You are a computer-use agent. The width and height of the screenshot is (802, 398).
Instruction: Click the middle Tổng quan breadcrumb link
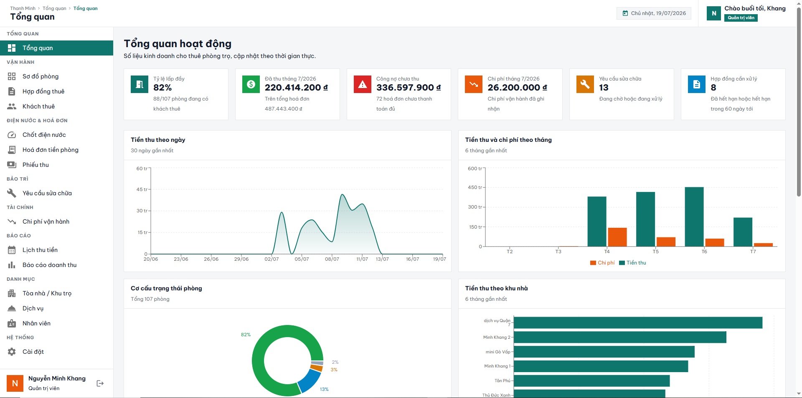tap(54, 8)
